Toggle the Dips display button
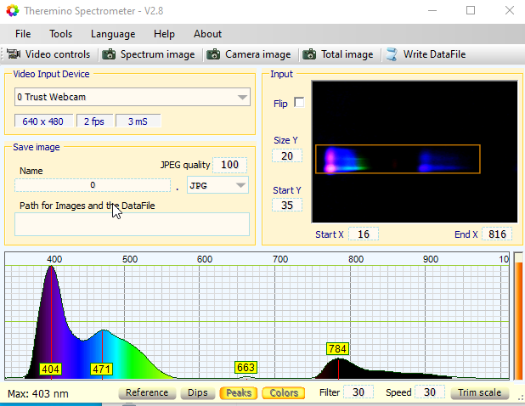The height and width of the screenshot is (406, 525). (x=198, y=392)
